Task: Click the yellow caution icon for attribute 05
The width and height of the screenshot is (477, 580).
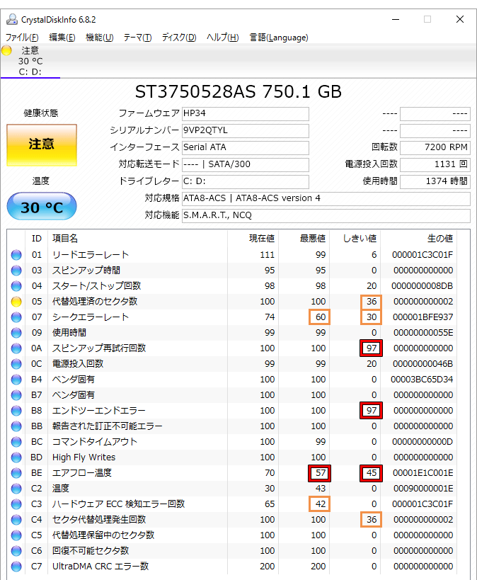Action: tap(16, 302)
